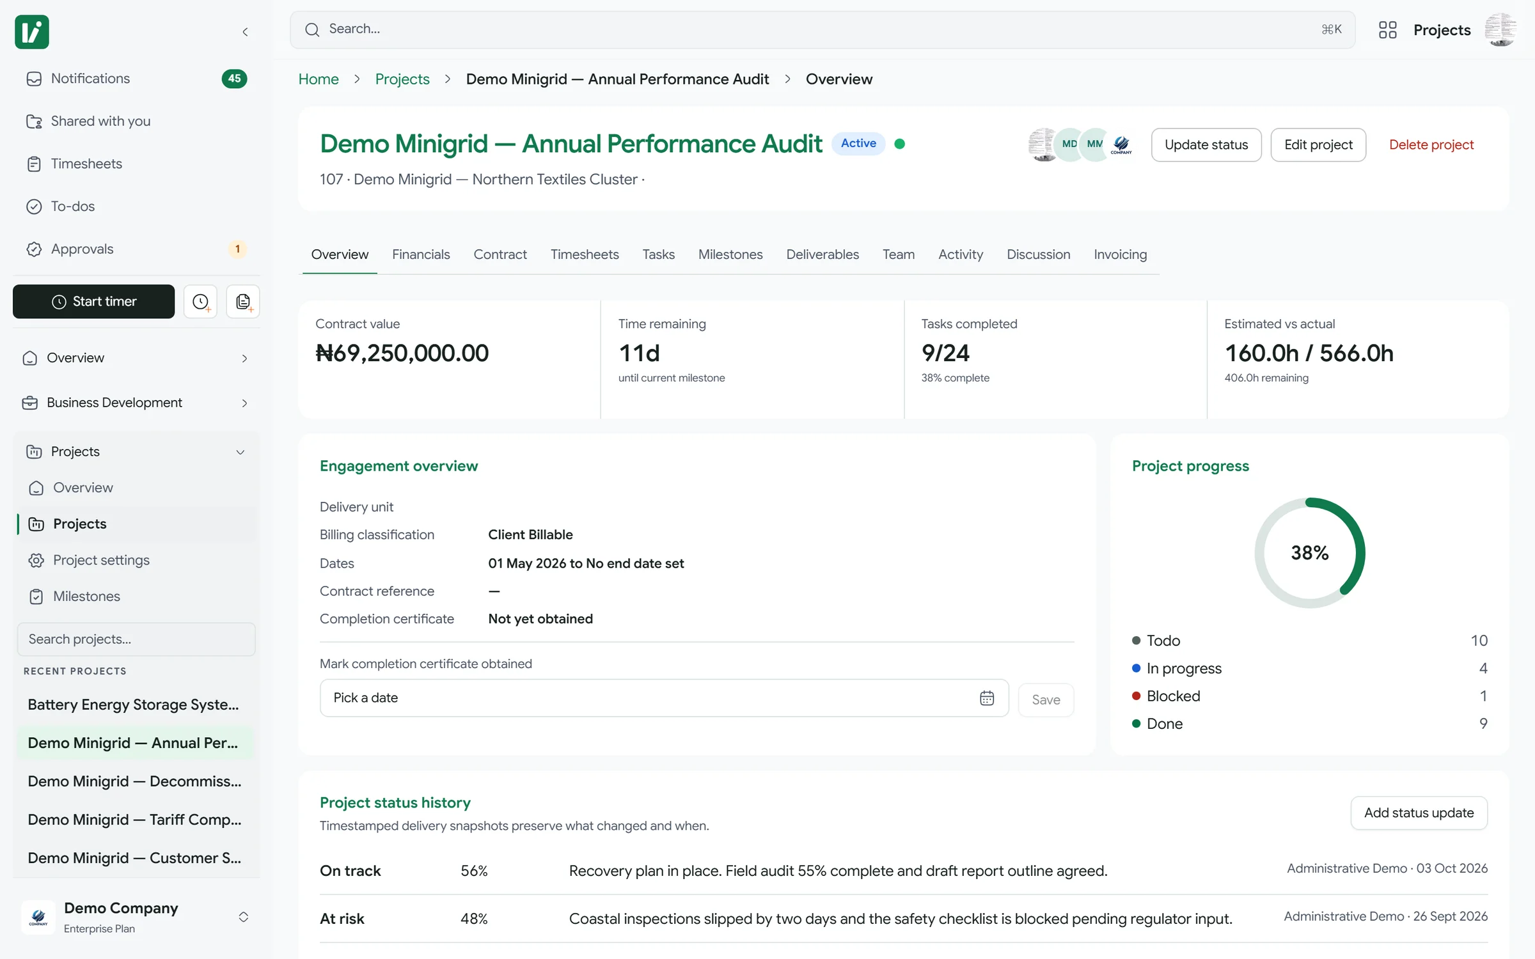The image size is (1535, 959).
Task: Click the MD team member avatar
Action: click(x=1069, y=144)
